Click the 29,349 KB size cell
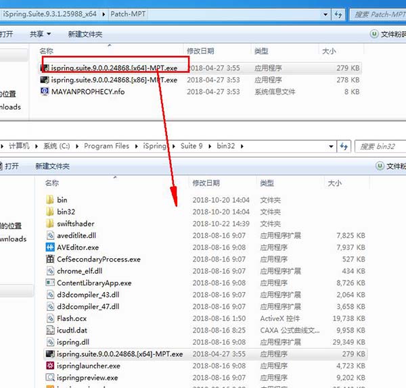Screen dimensions: 406x388 [348, 342]
